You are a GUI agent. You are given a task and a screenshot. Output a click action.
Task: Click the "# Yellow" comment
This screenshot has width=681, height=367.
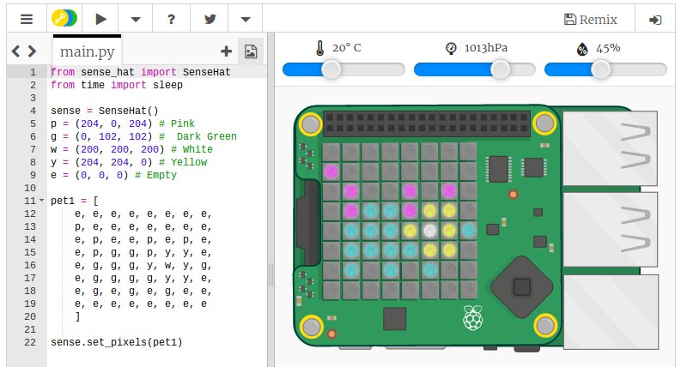[183, 162]
